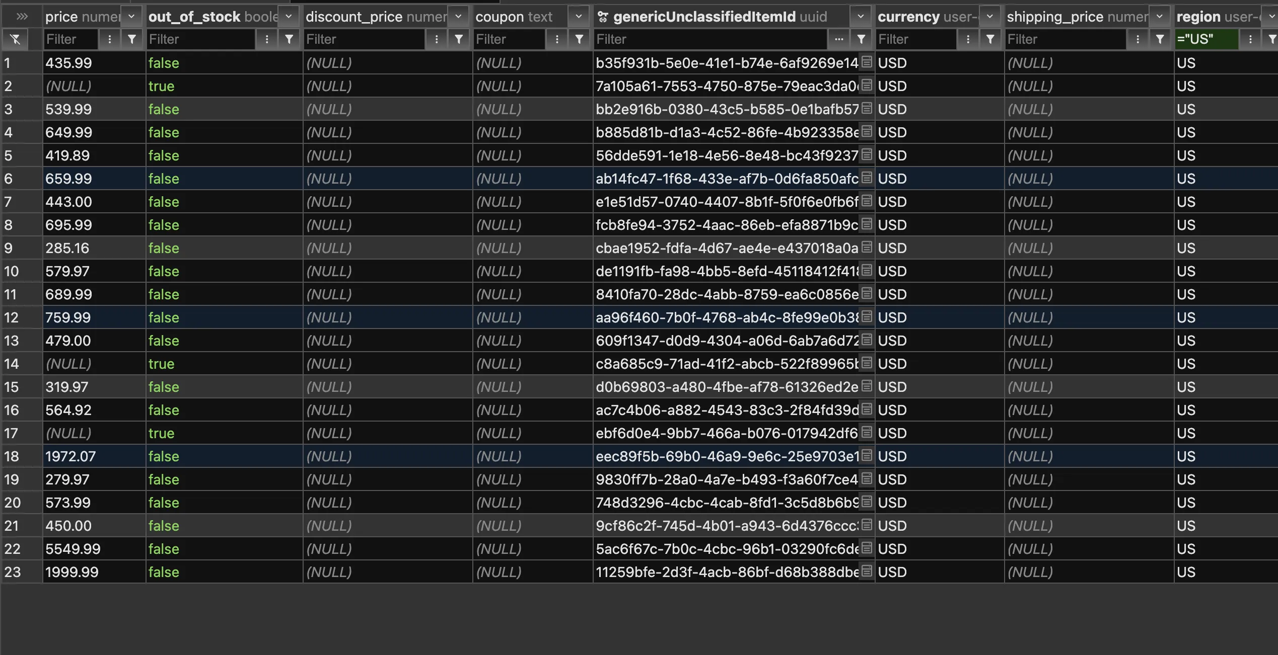The height and width of the screenshot is (655, 1278).
Task: Click three-dot filter options for region column
Action: pyautogui.click(x=1250, y=39)
